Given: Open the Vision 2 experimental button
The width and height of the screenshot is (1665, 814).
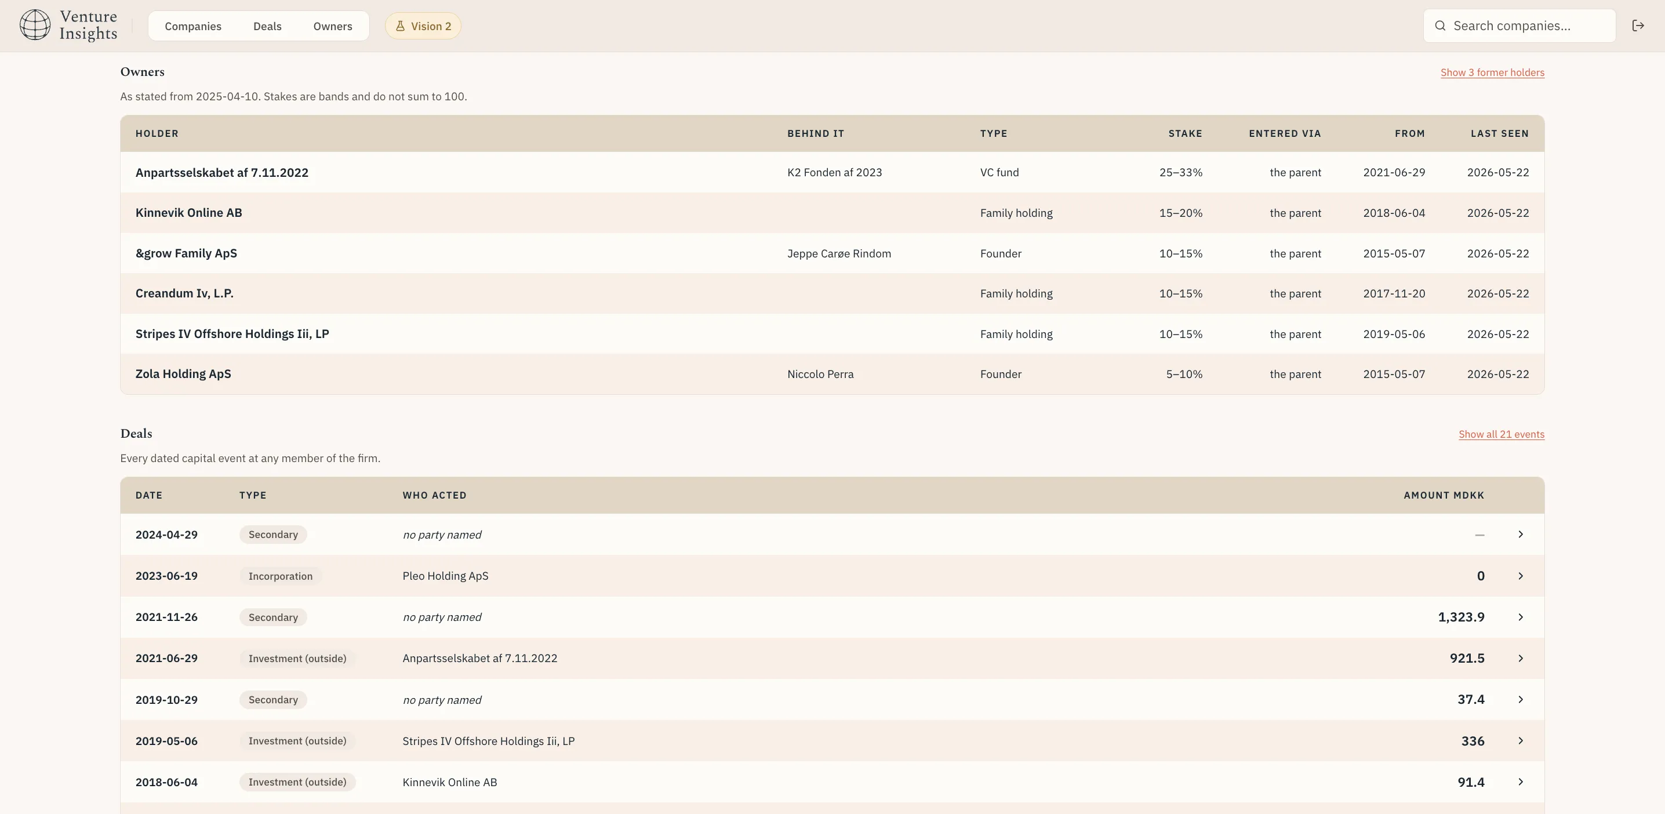Looking at the screenshot, I should click(x=423, y=26).
